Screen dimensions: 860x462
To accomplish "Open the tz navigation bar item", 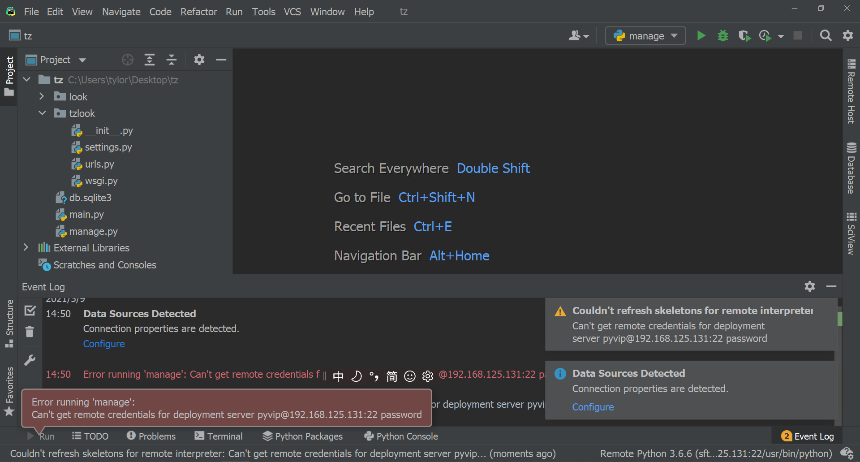I will click(21, 35).
